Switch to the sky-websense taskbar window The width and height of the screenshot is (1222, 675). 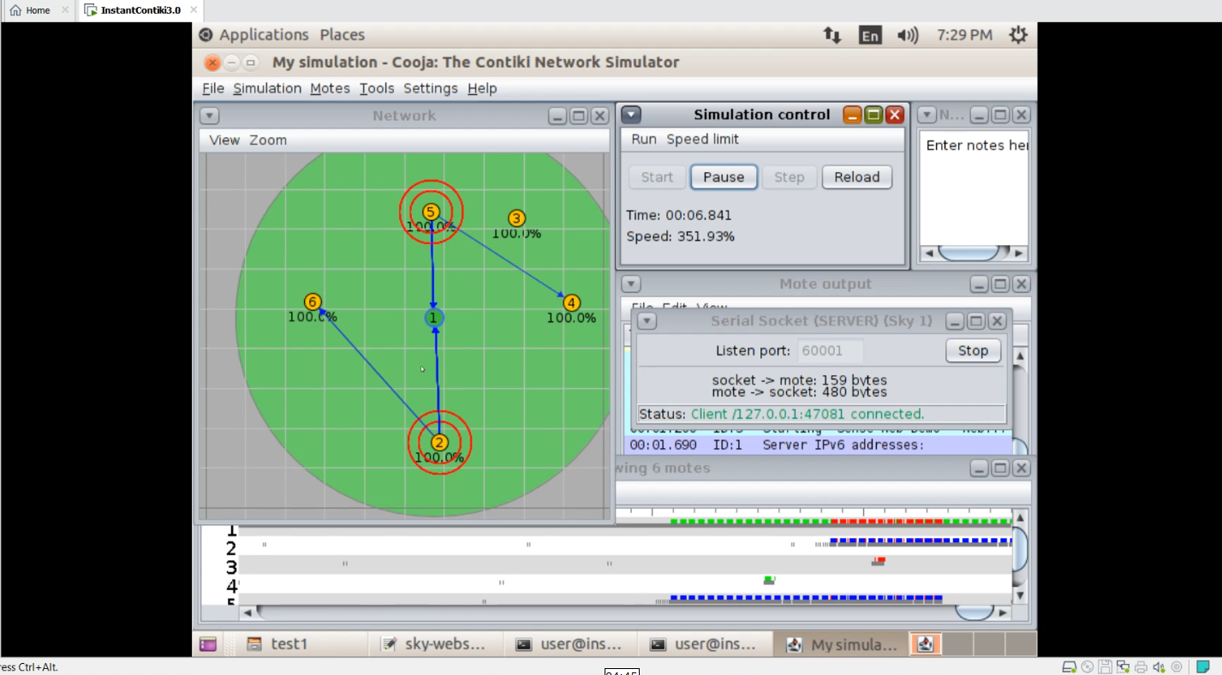pyautogui.click(x=434, y=644)
